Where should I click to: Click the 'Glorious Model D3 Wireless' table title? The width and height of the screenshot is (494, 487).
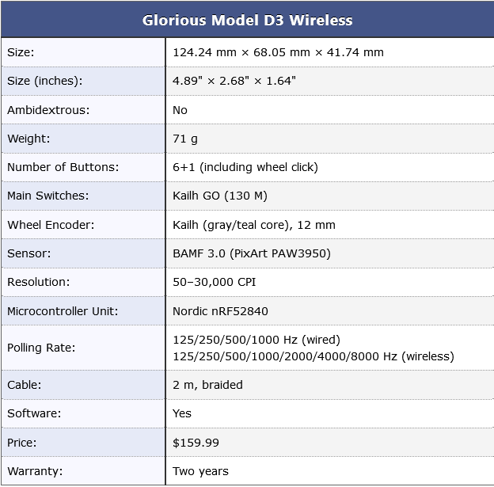(x=247, y=20)
